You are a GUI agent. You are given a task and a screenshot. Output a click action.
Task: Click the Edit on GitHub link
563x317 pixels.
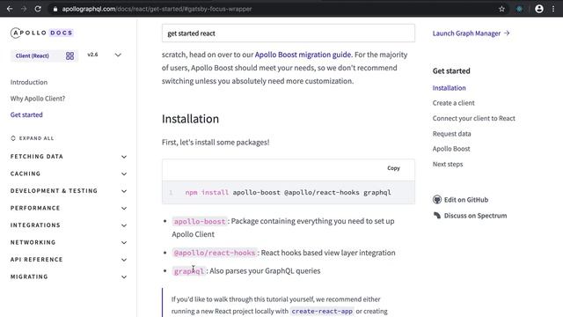(466, 200)
